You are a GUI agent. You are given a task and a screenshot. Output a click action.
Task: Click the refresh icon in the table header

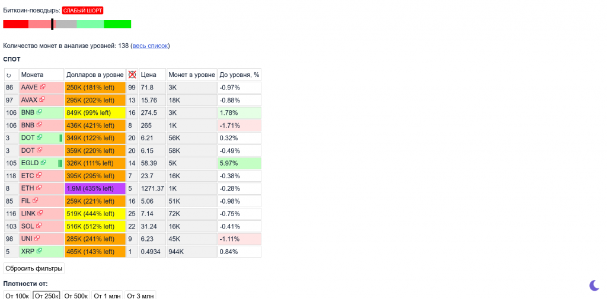[x=9, y=75]
